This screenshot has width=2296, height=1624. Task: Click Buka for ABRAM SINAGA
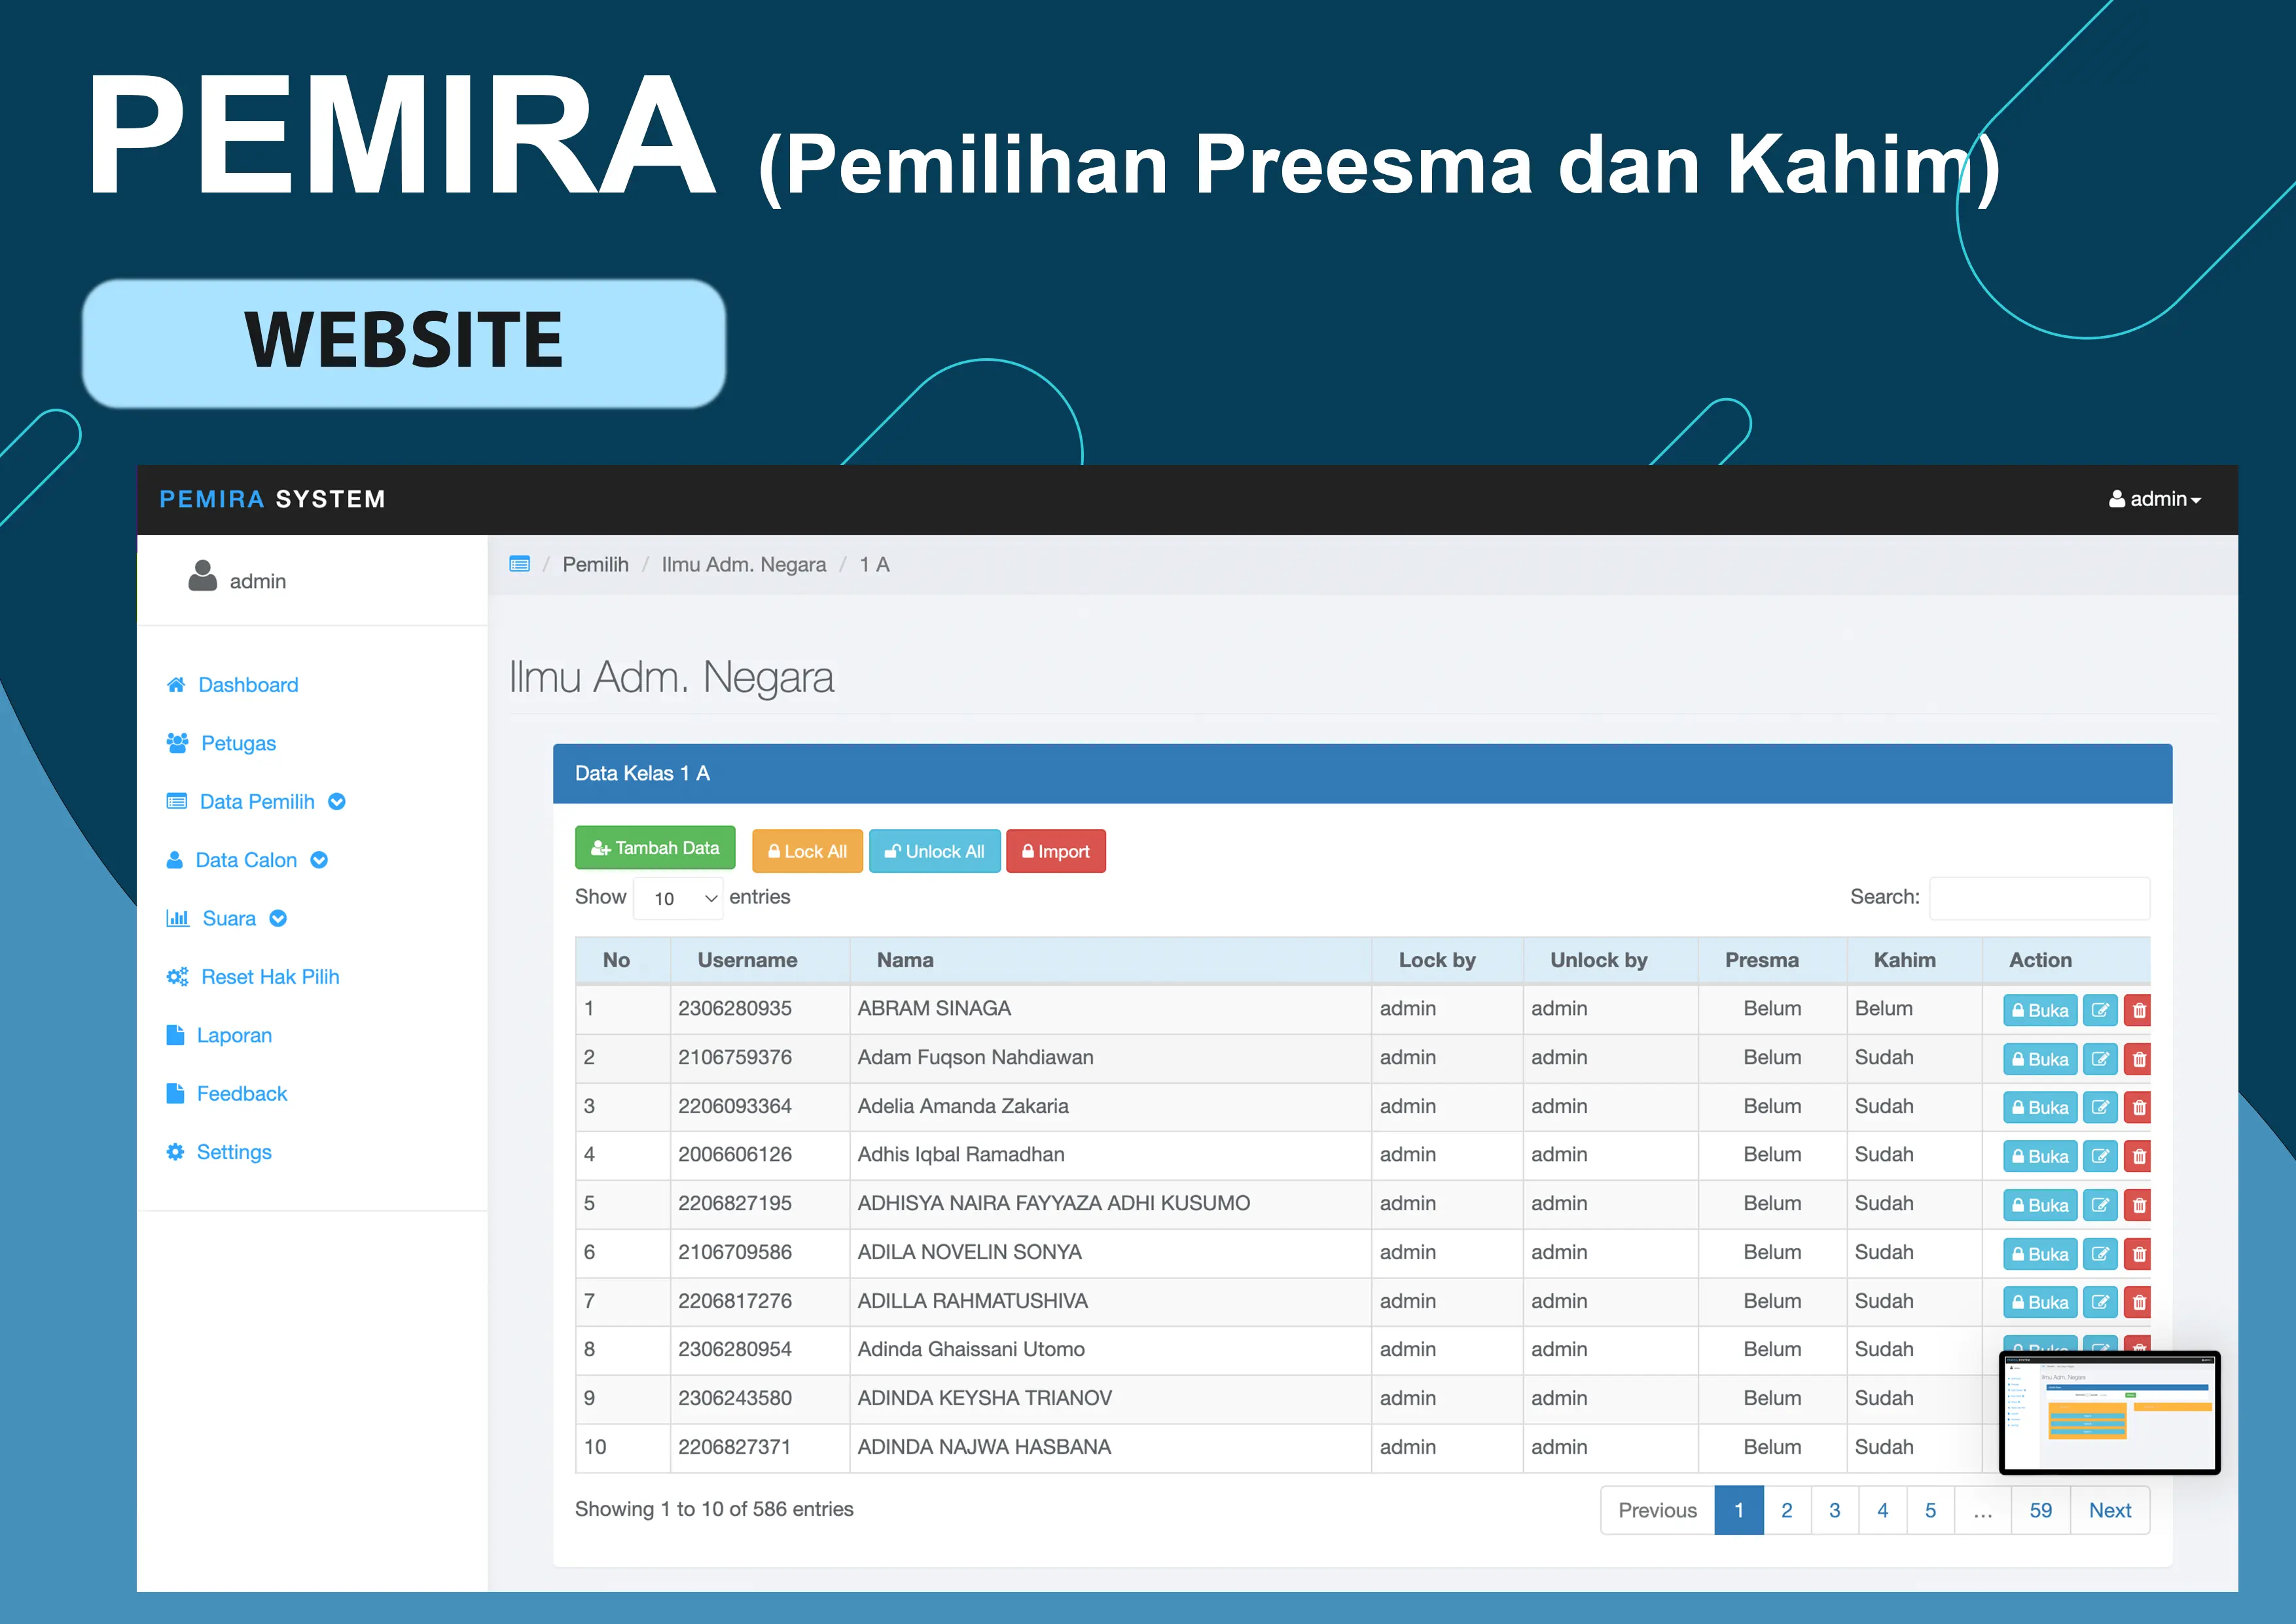point(2040,1010)
